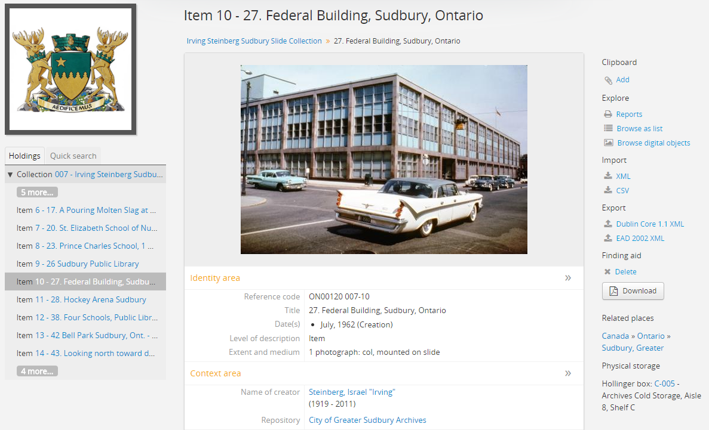Collapse the Collection 007 tree node
The height and width of the screenshot is (430, 709).
(x=10, y=175)
